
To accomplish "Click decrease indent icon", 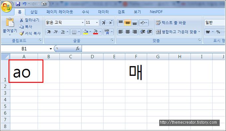I will coord(143,32).
